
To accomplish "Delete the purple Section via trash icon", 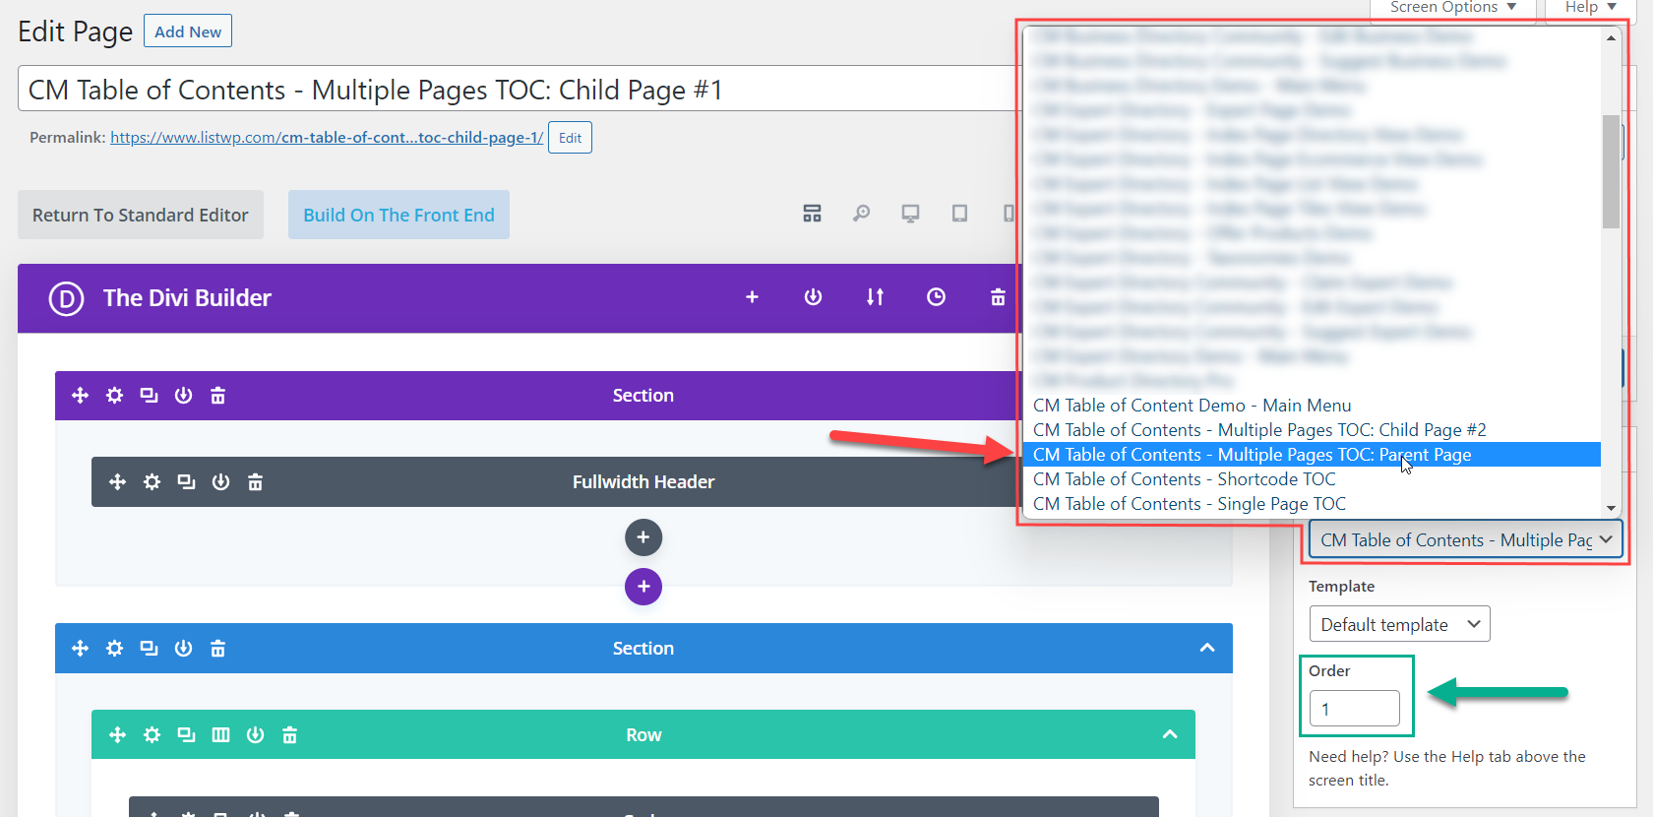I will pos(217,396).
